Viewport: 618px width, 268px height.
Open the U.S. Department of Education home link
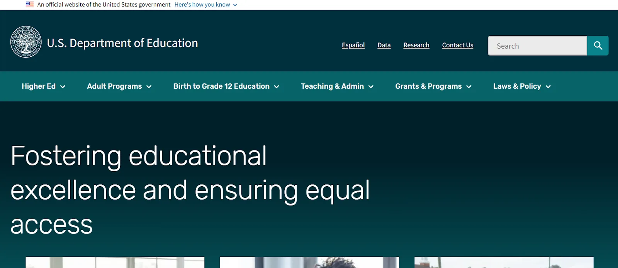122,43
